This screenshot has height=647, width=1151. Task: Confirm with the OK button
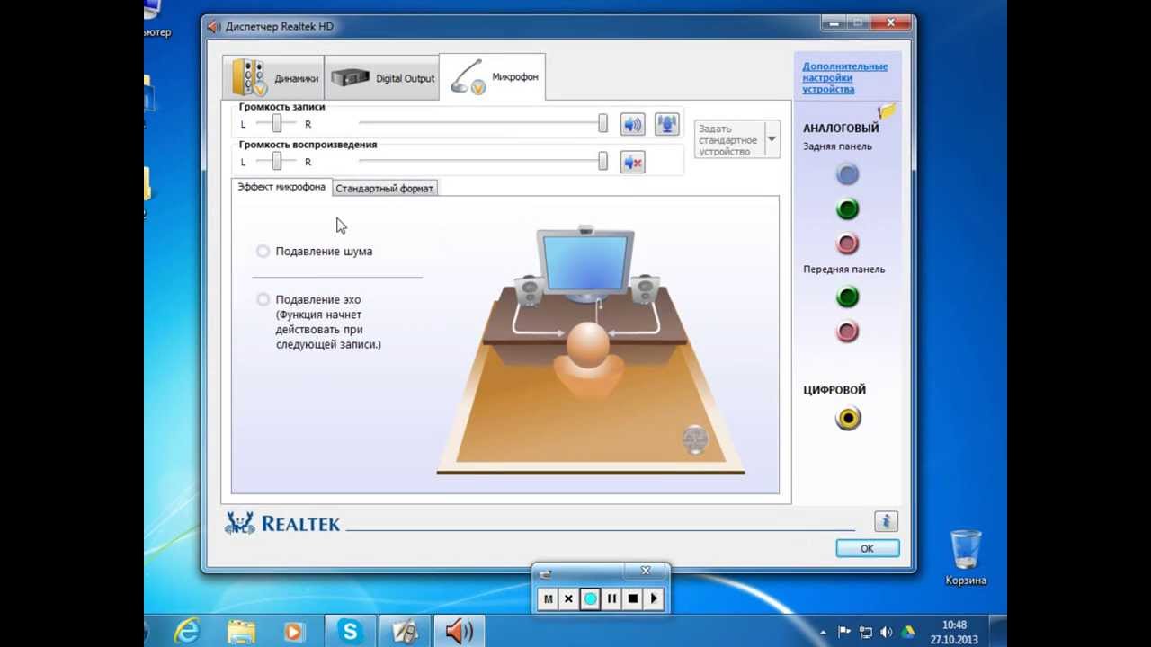(x=867, y=548)
